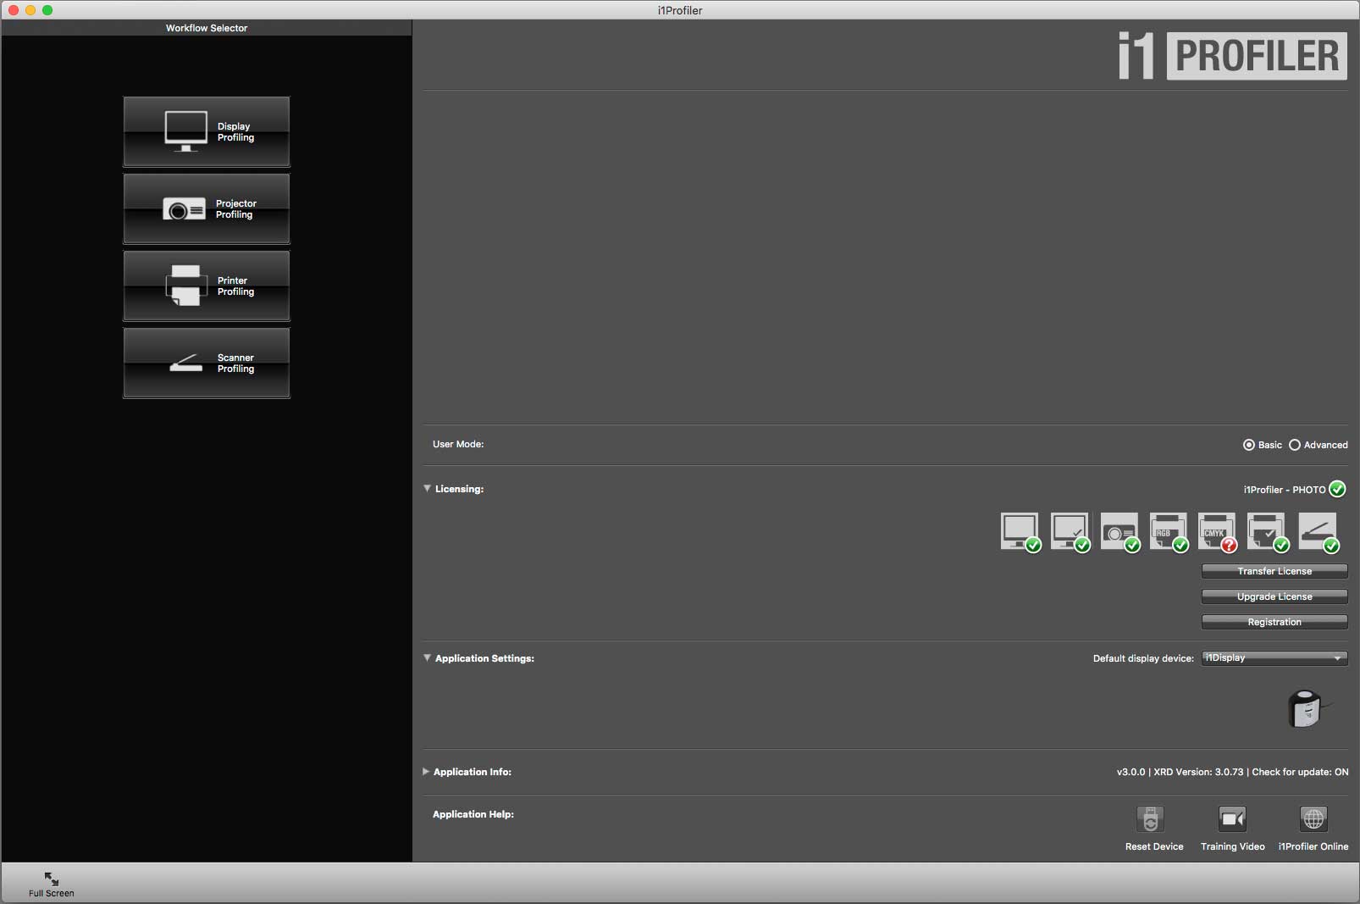Click the unlicensed CMYK printer icon
Screen dimensions: 1360x904
click(1219, 532)
